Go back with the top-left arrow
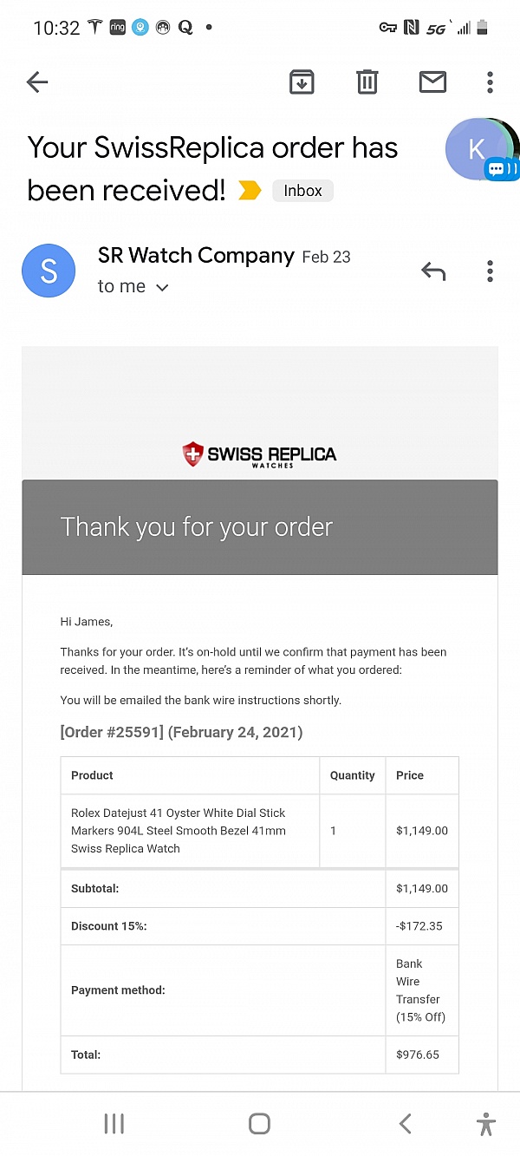The width and height of the screenshot is (520, 1156). point(37,82)
